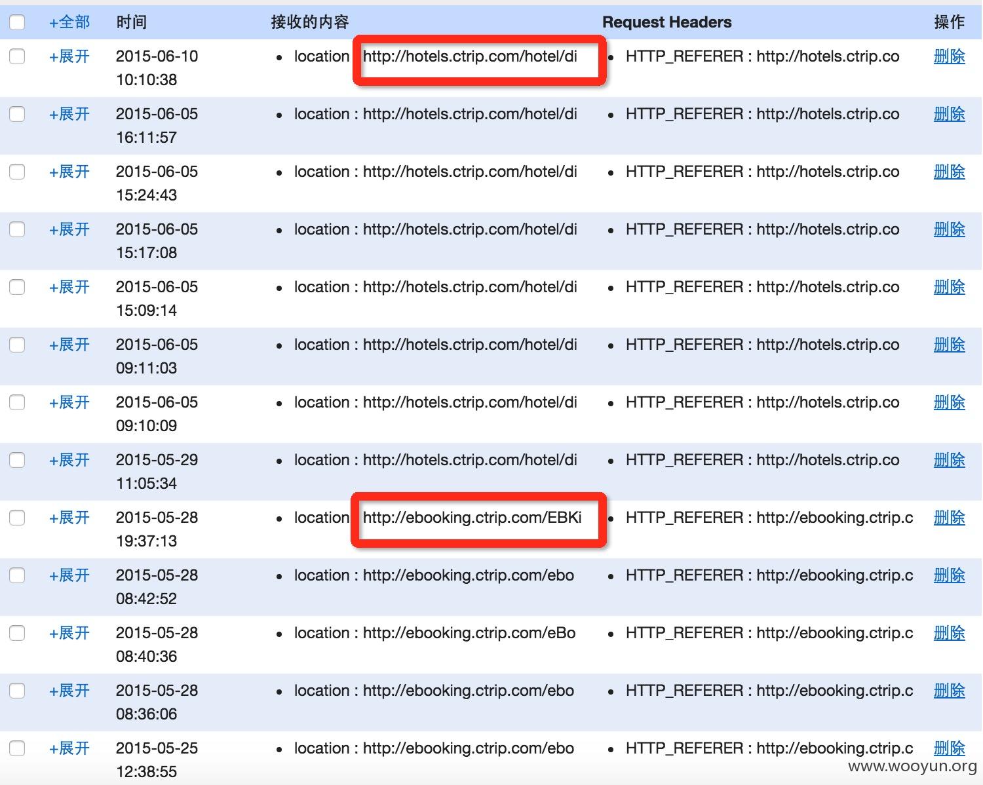Select the 2015-06-10 10:10:38 timestamp cell
The image size is (983, 785).
157,68
